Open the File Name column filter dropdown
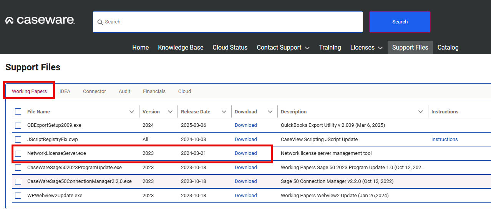The image size is (491, 211). coord(132,112)
